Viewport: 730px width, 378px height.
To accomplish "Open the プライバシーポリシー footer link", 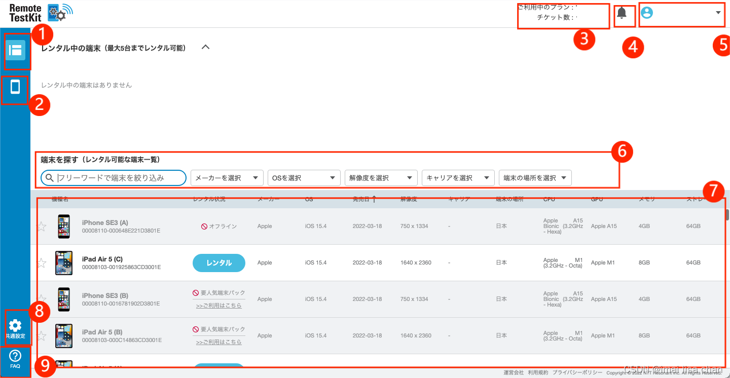I will point(577,372).
